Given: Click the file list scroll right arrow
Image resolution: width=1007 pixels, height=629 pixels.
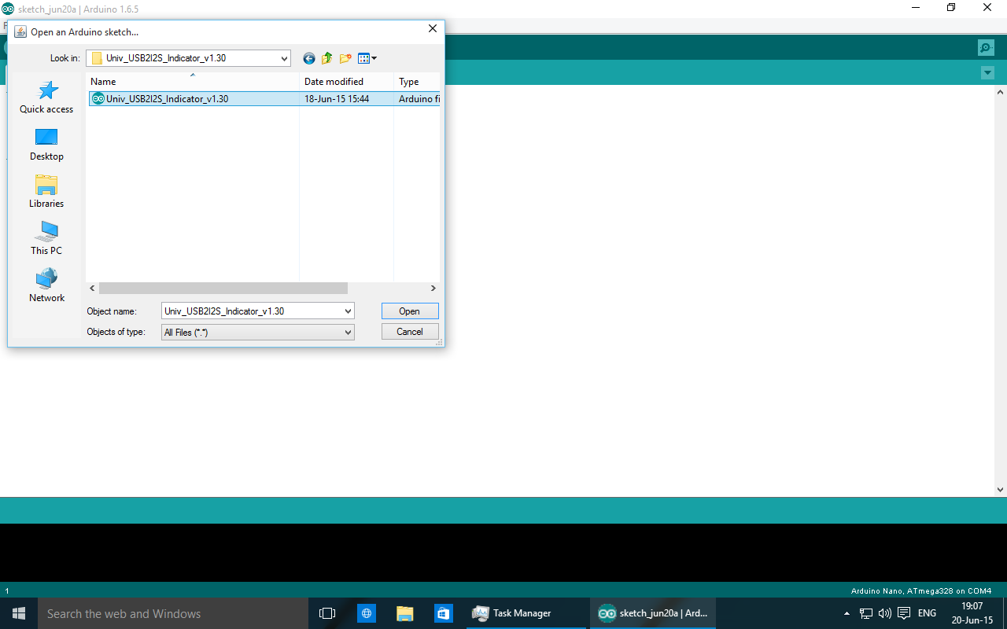Looking at the screenshot, I should [x=433, y=289].
